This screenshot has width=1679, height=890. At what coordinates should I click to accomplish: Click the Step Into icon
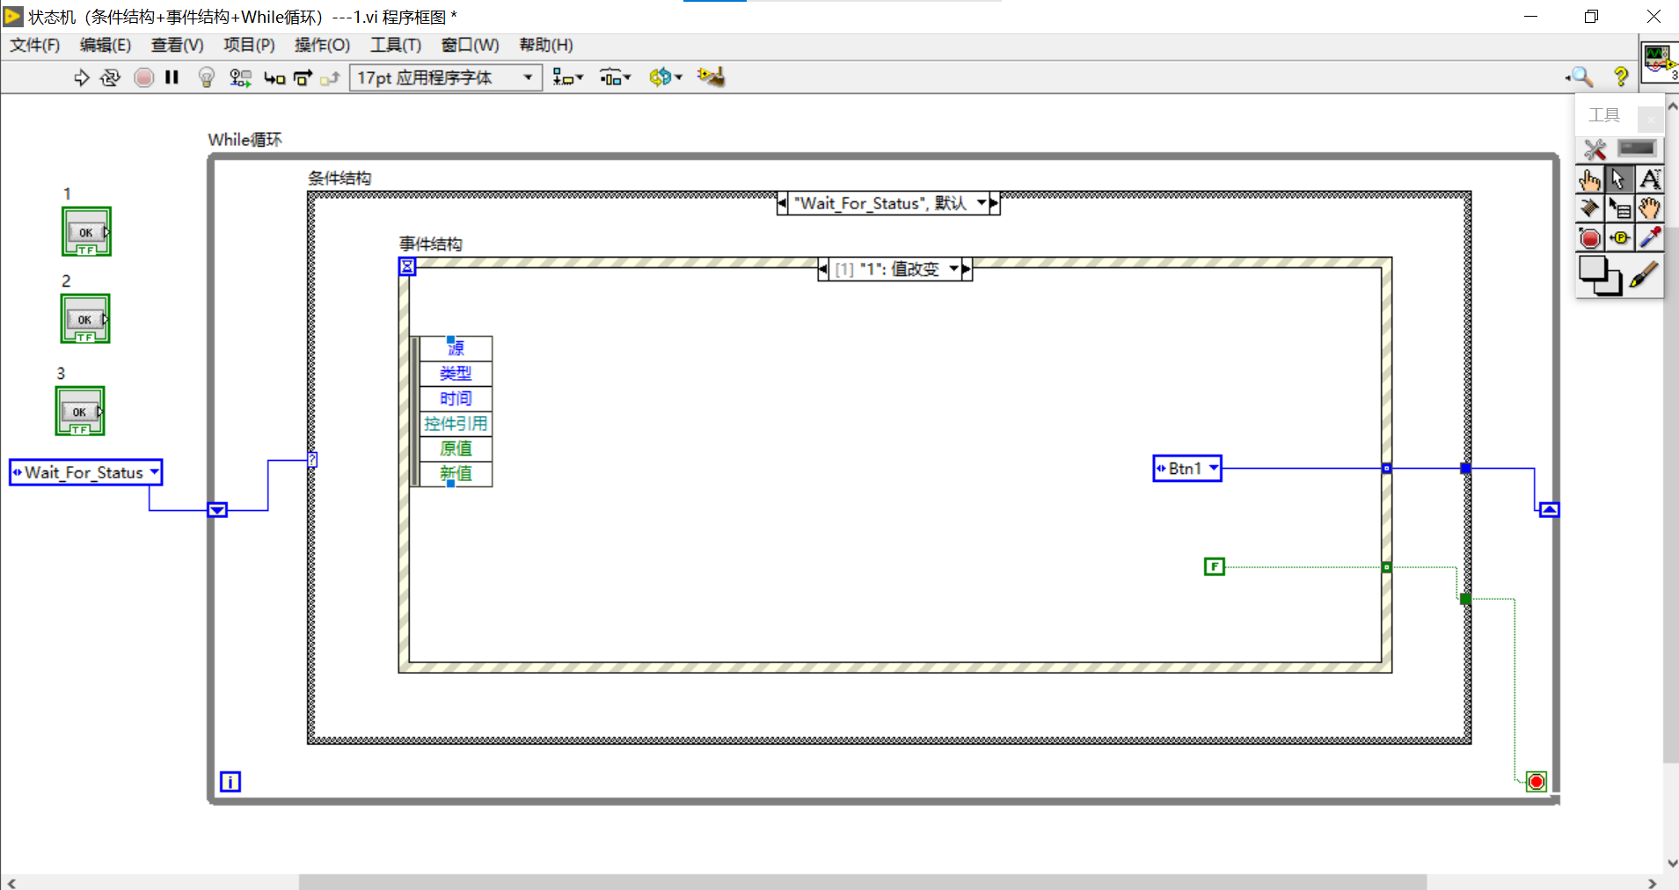click(274, 77)
